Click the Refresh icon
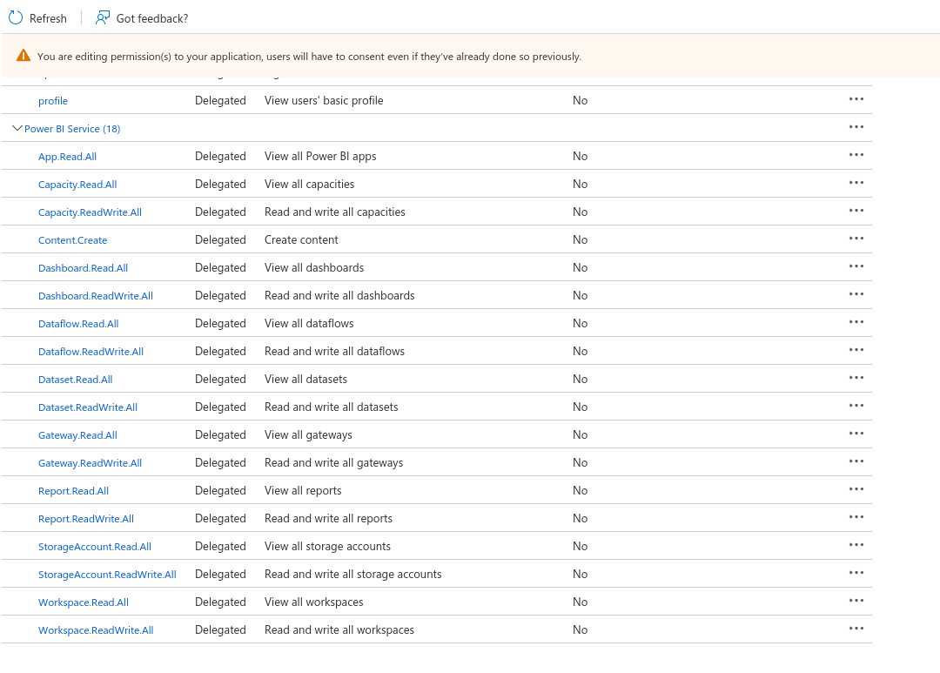 click(x=16, y=18)
